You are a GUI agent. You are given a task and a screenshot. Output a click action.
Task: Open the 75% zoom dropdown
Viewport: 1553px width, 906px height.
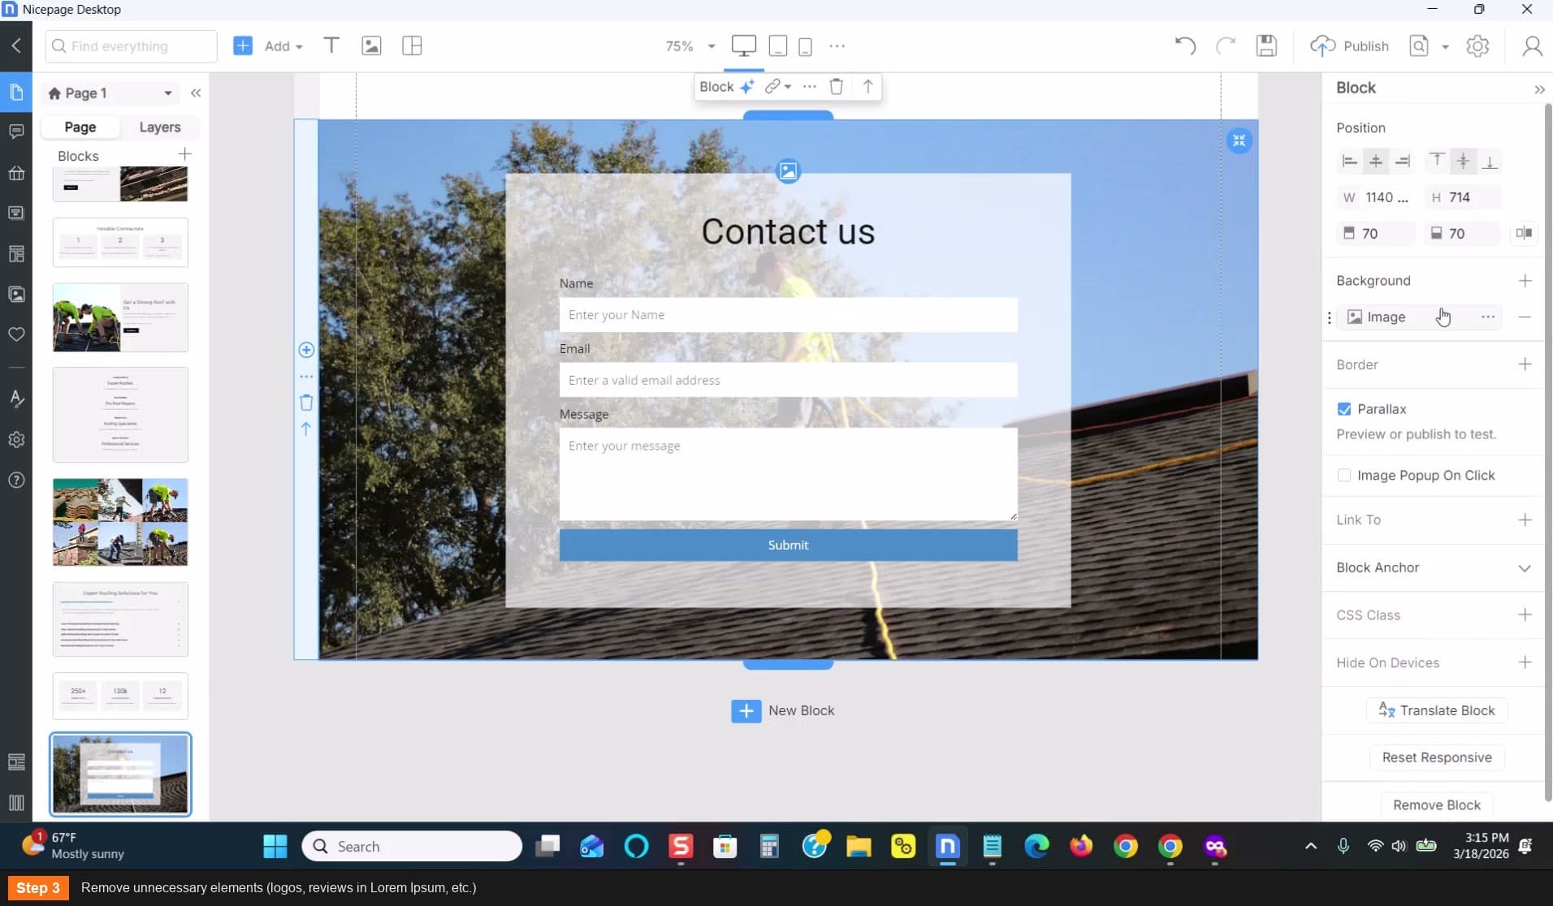point(690,46)
